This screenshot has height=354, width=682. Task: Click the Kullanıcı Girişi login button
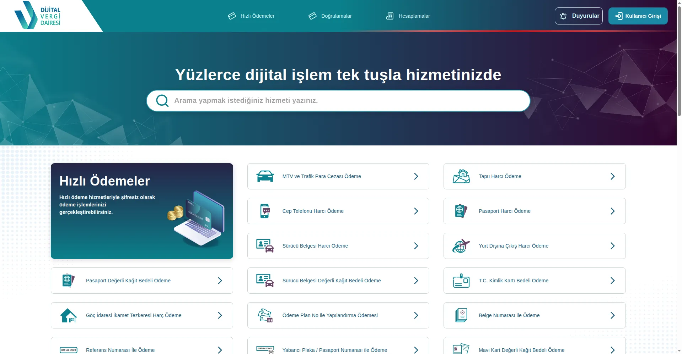638,16
